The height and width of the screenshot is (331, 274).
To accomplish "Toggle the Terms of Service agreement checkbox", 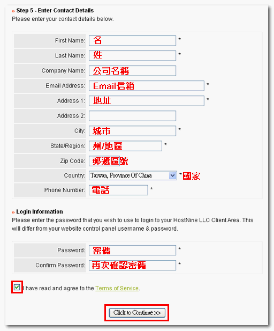I will 17,287.
